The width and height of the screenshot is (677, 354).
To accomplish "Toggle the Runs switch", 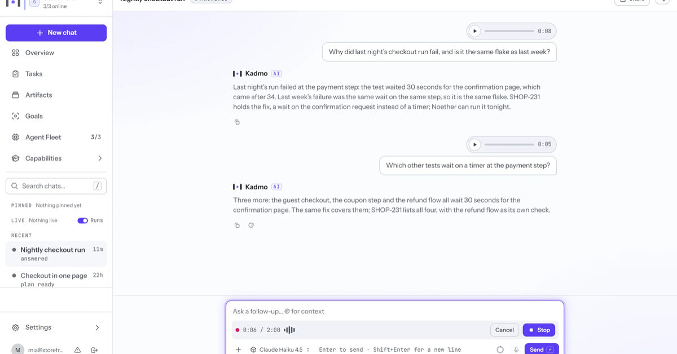I will point(82,220).
